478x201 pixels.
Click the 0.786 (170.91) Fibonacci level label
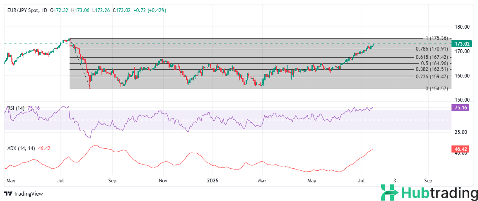[431, 49]
